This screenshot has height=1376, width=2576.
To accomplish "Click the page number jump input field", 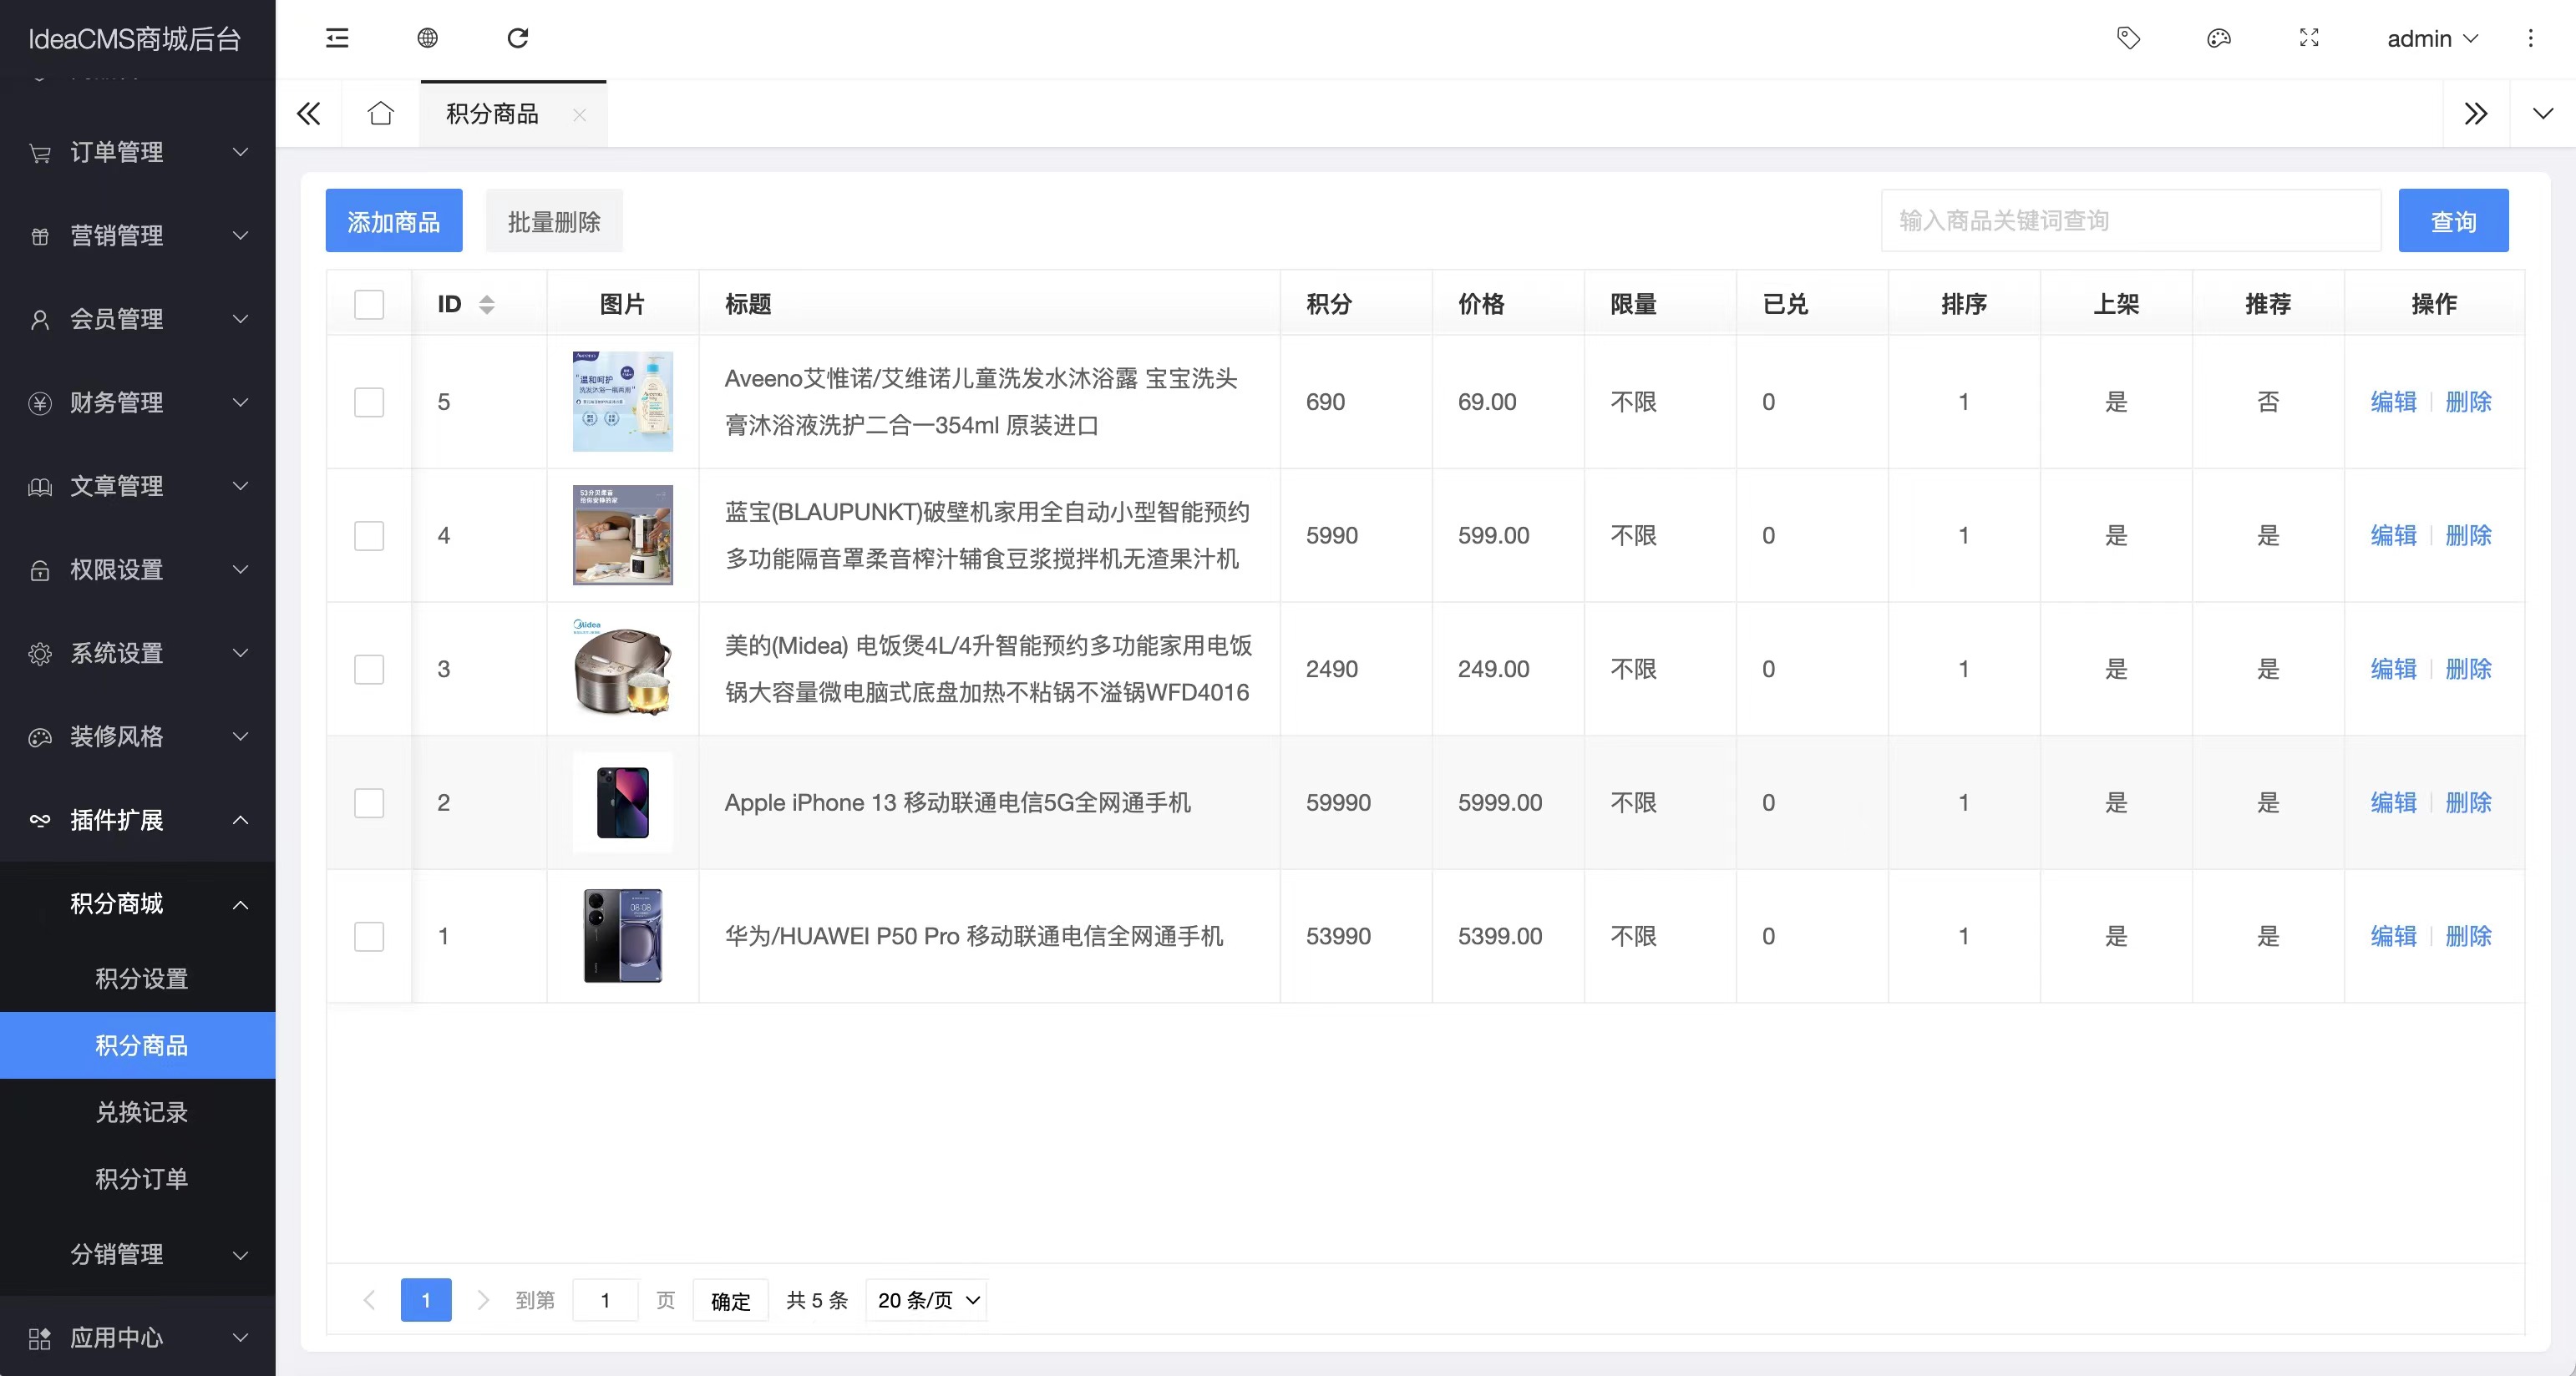I will point(605,1300).
